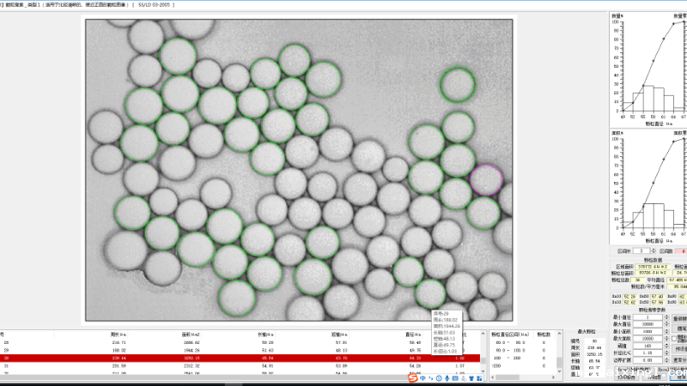687x386 pixels.
Task: Select table row number 29
Action: pos(7,350)
